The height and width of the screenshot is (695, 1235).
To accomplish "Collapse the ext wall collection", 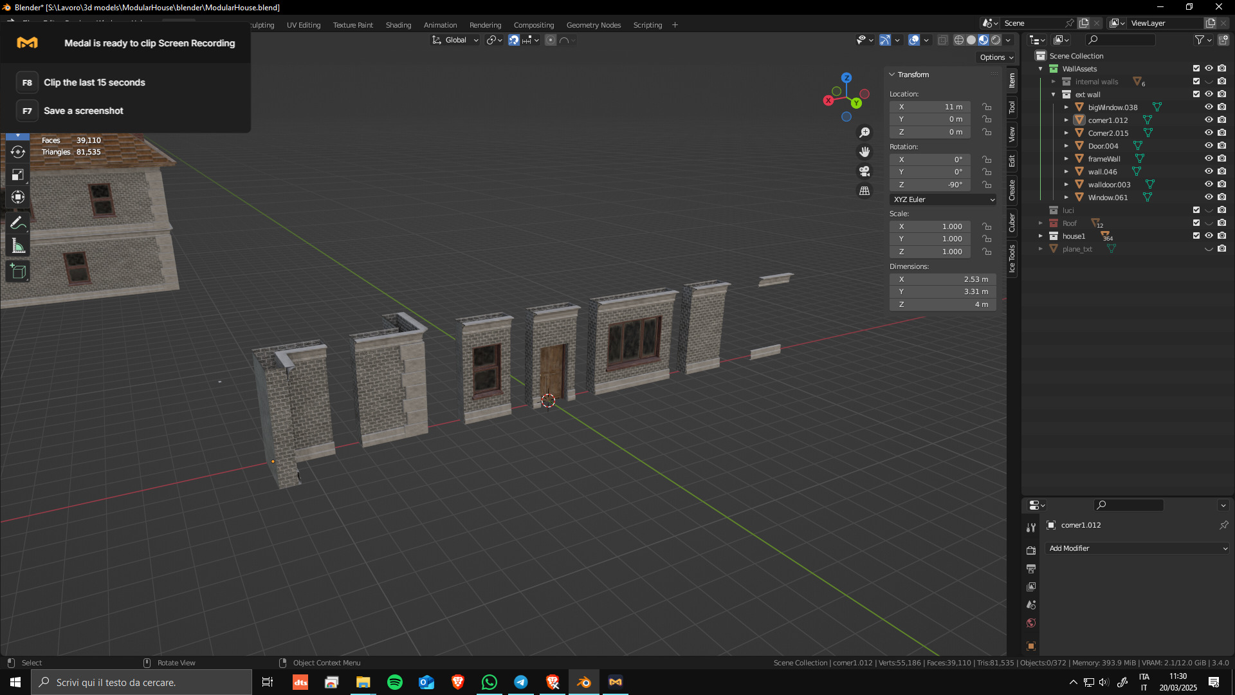I will [1053, 95].
